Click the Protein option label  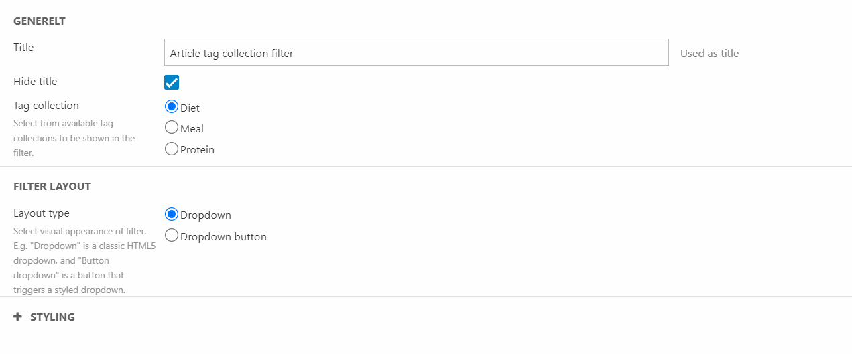[197, 150]
